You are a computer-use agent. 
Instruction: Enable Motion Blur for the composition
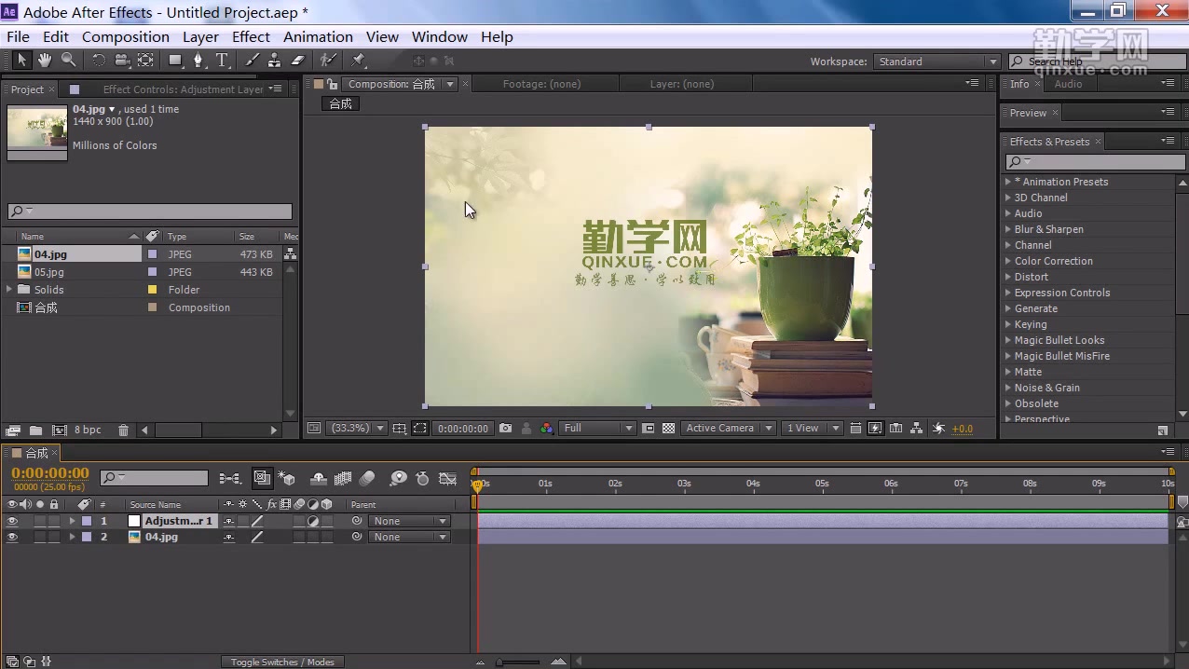coord(367,478)
